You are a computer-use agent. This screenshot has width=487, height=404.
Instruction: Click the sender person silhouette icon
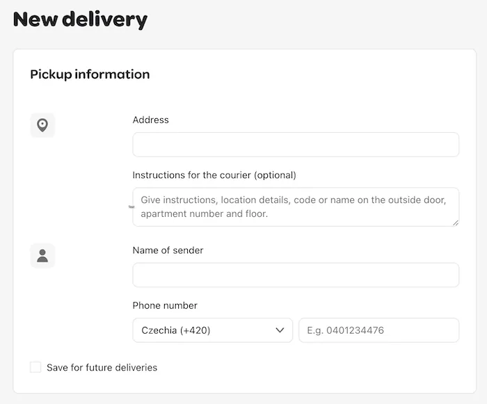42,256
